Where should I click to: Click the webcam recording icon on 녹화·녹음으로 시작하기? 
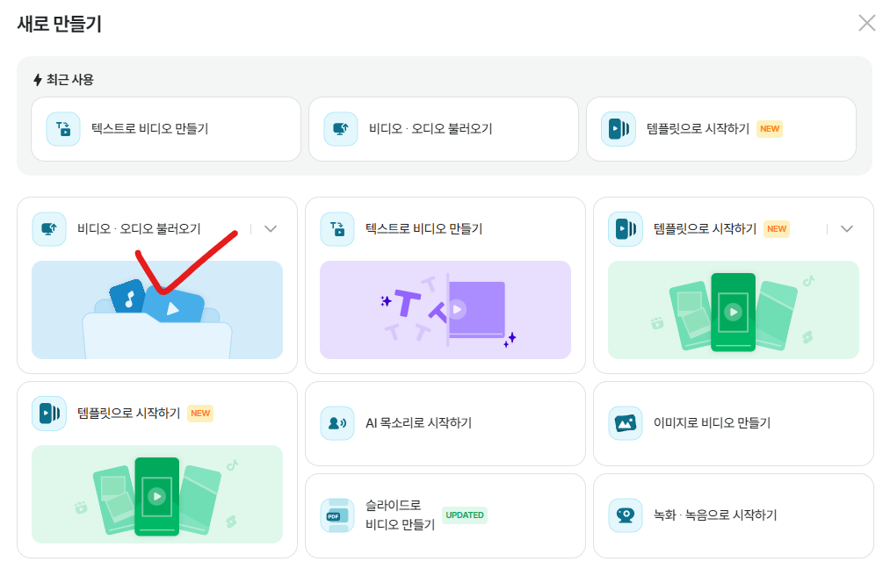(625, 515)
